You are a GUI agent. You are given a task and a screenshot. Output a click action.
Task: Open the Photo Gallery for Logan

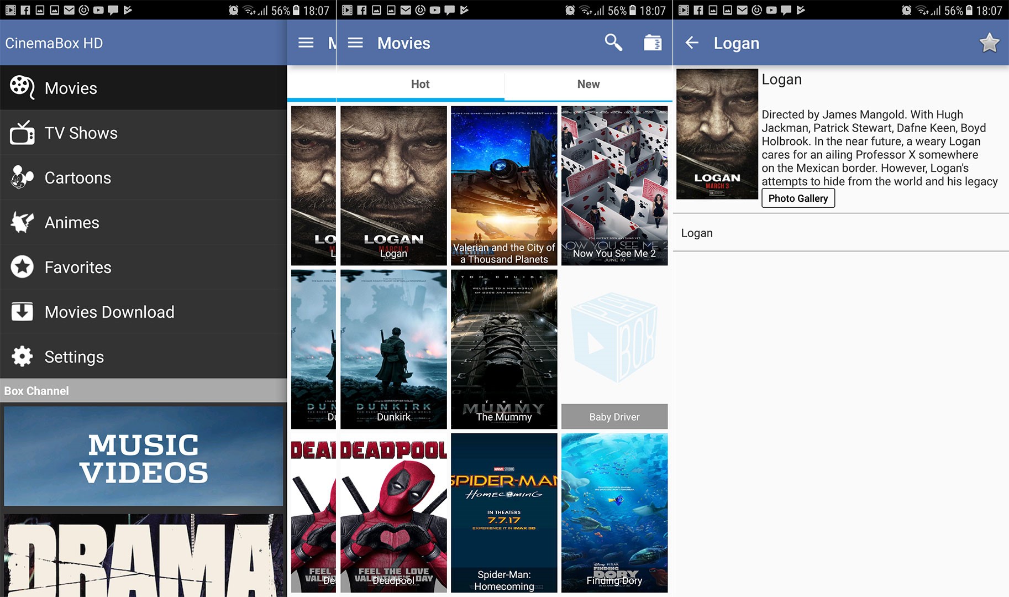click(x=798, y=198)
